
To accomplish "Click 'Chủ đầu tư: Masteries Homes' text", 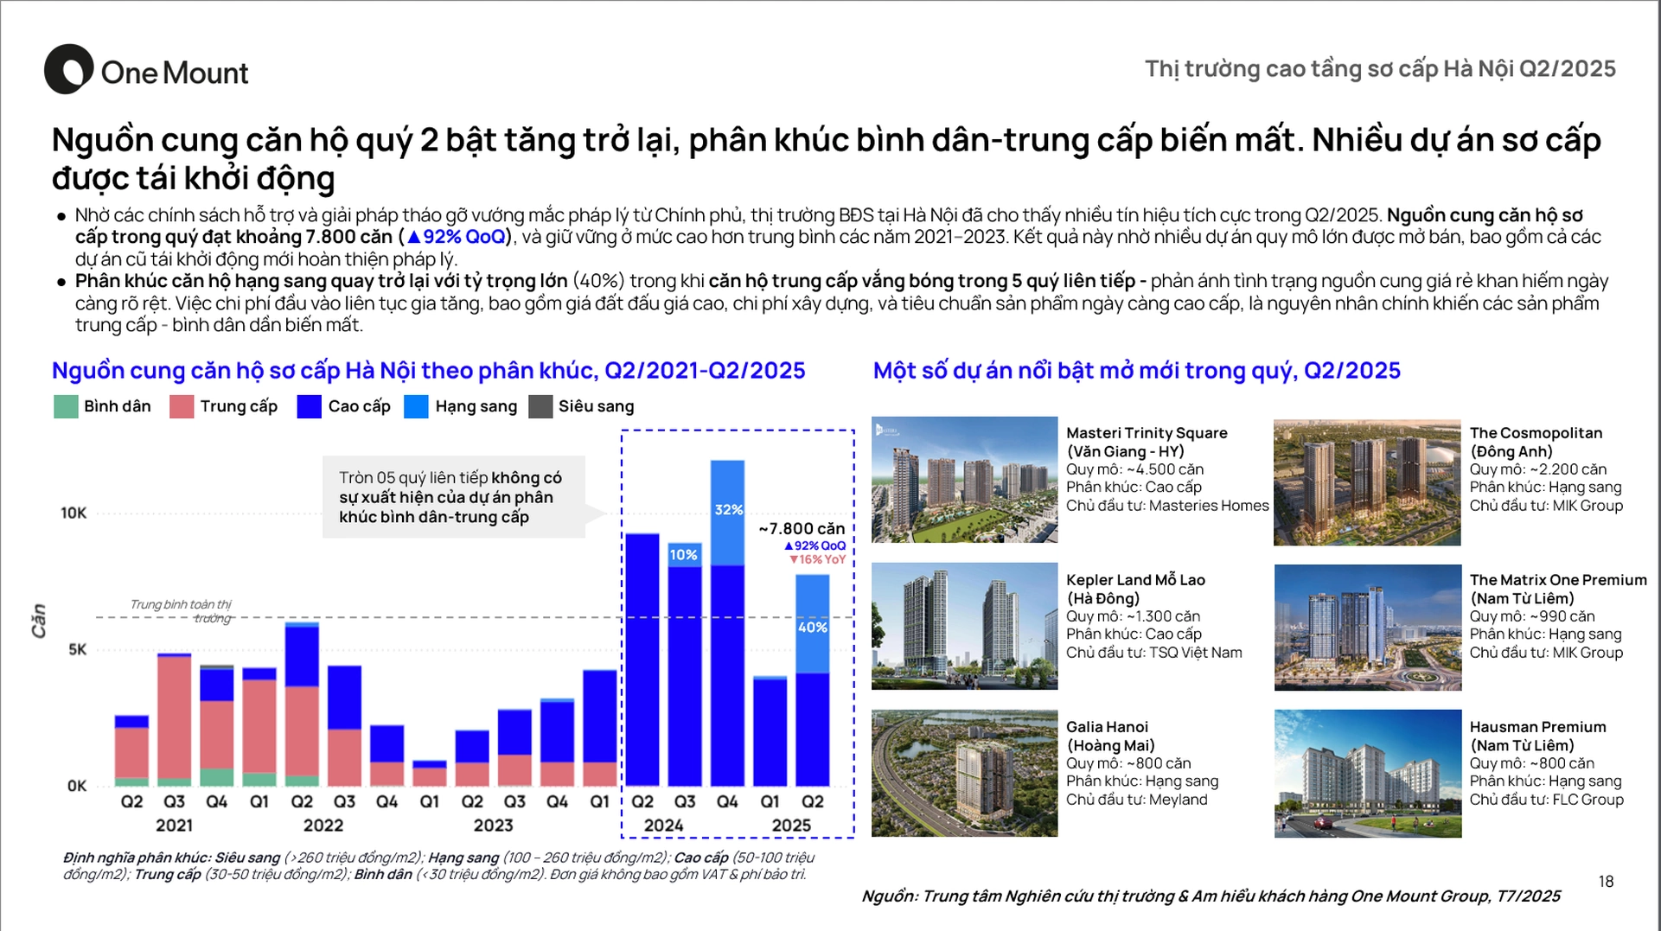I will click(x=1167, y=506).
